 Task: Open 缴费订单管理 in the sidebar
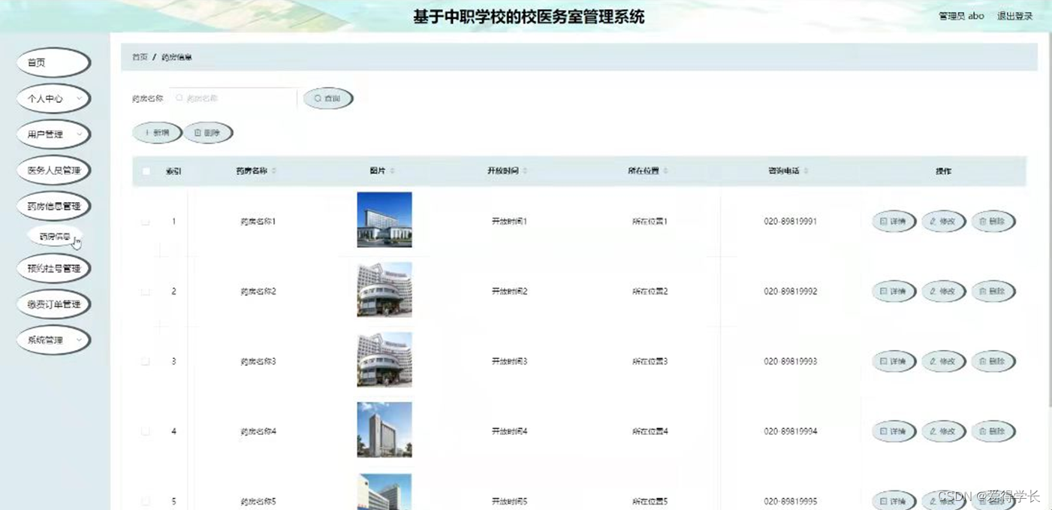(x=53, y=304)
